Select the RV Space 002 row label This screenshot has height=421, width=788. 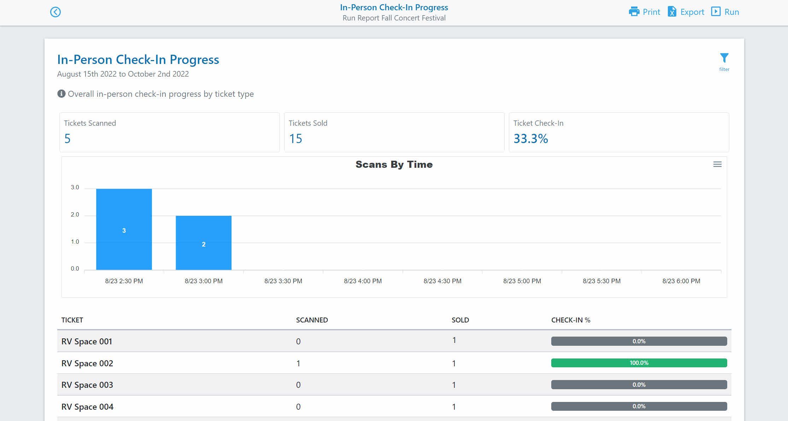click(87, 363)
